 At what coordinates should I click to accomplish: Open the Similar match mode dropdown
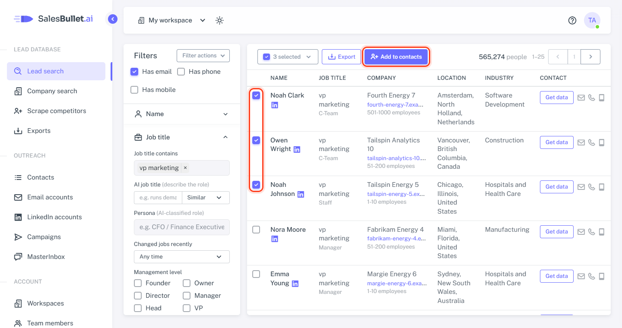(206, 197)
